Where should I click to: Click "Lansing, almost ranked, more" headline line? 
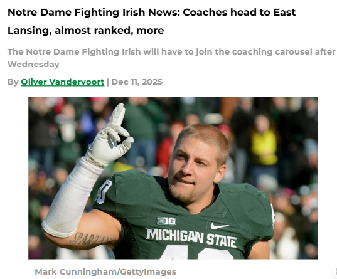(86, 30)
